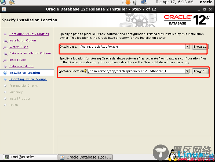Viewport: 215px width, 162px height.
Task: Edit the Software location path field
Action: tap(136, 71)
